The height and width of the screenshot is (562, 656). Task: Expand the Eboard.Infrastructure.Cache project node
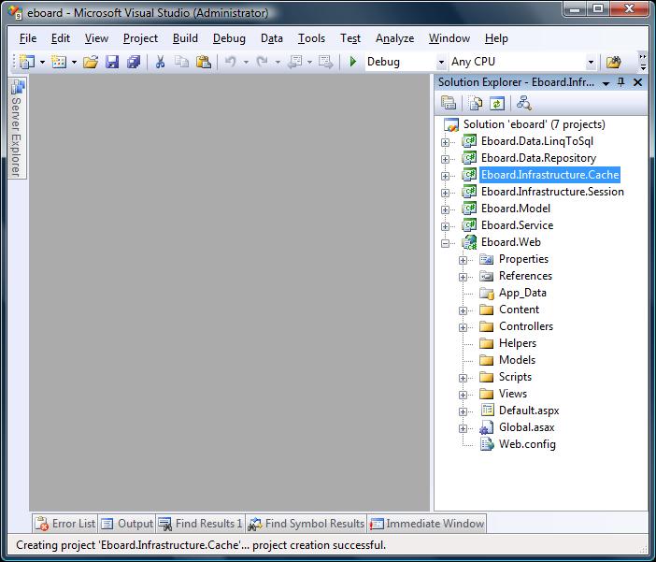pyautogui.click(x=445, y=176)
